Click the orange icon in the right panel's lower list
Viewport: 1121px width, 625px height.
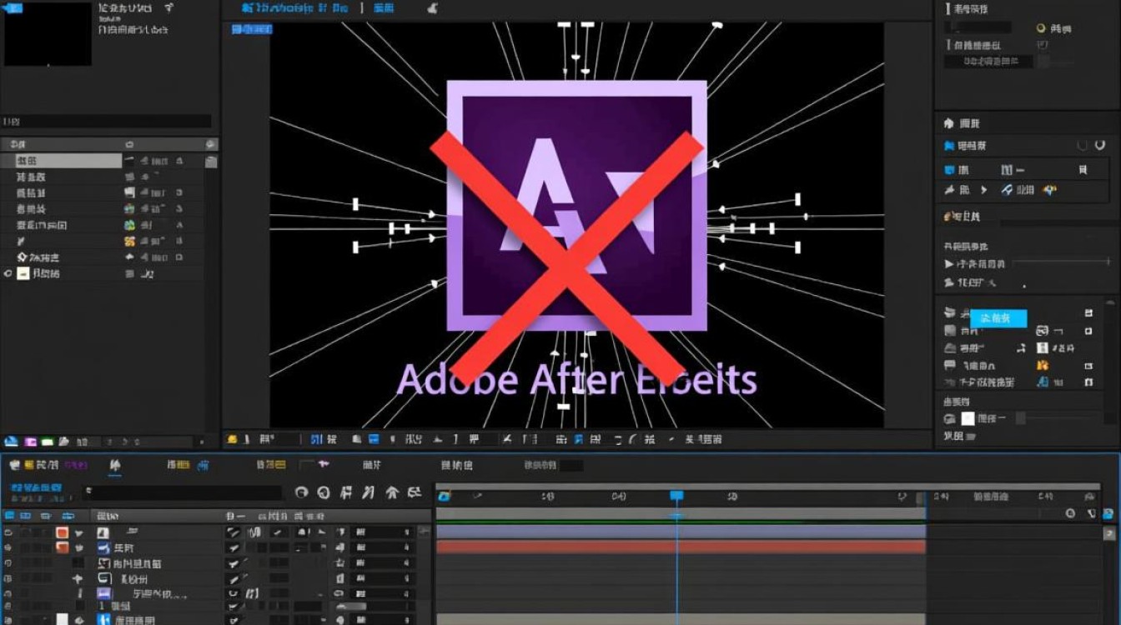pyautogui.click(x=1042, y=365)
